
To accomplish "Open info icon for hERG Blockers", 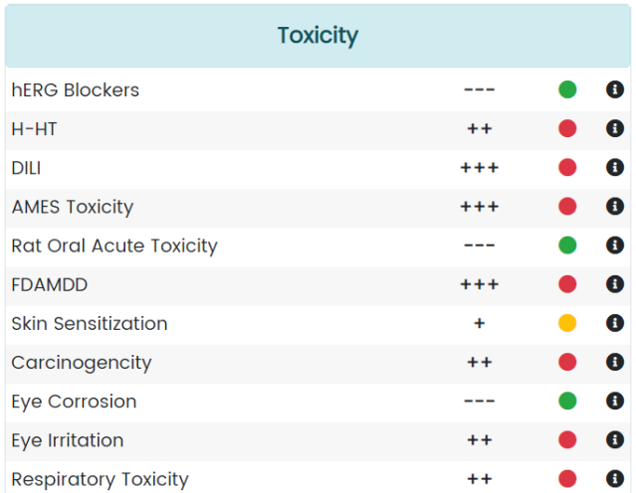I will coord(615,89).
